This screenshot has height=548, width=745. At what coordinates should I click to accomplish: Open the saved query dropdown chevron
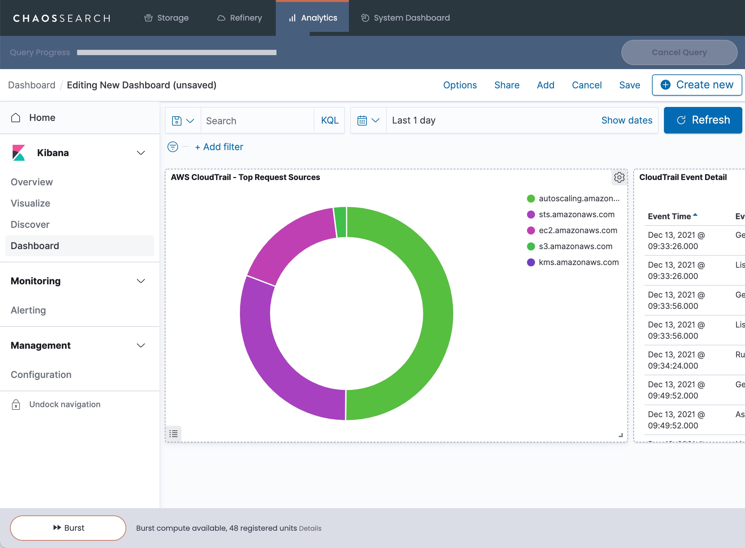[190, 121]
